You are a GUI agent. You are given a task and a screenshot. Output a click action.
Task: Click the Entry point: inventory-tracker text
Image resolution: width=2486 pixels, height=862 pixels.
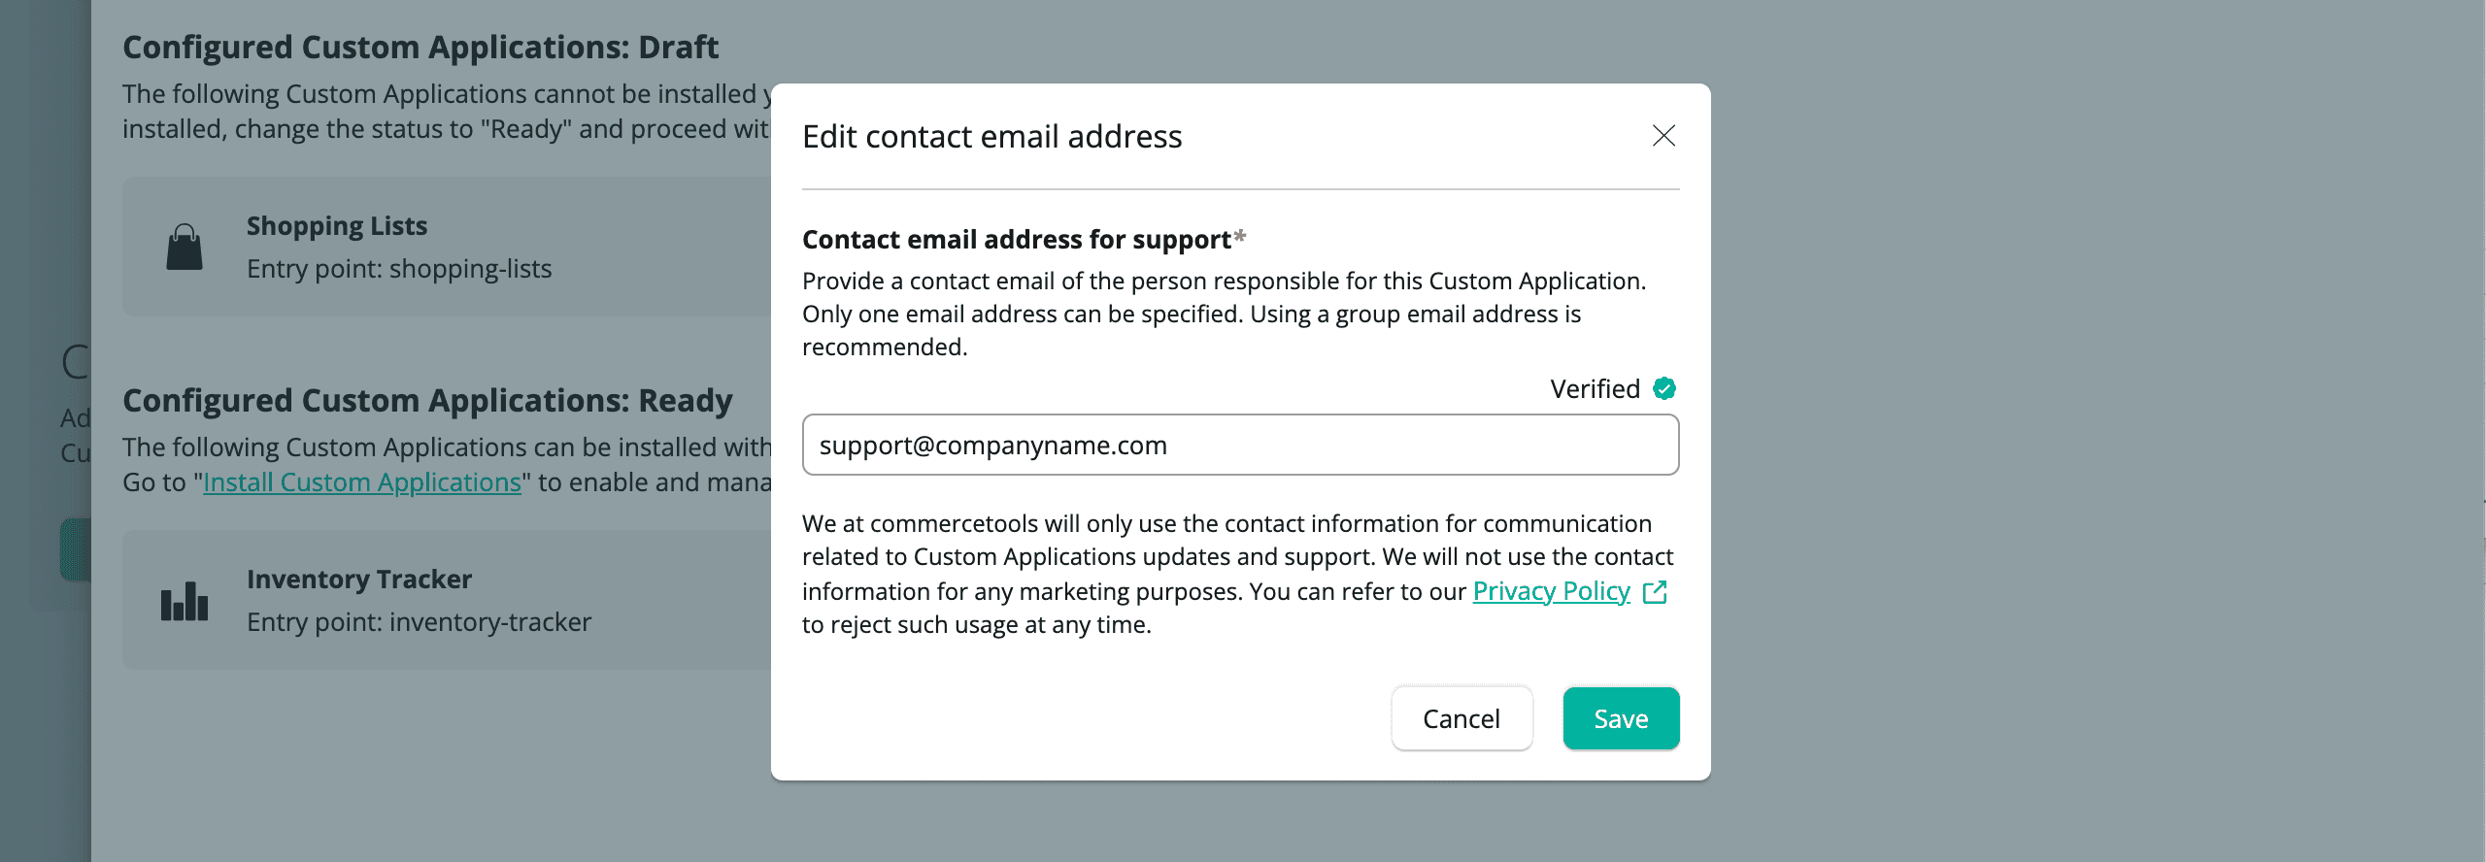[x=419, y=622]
